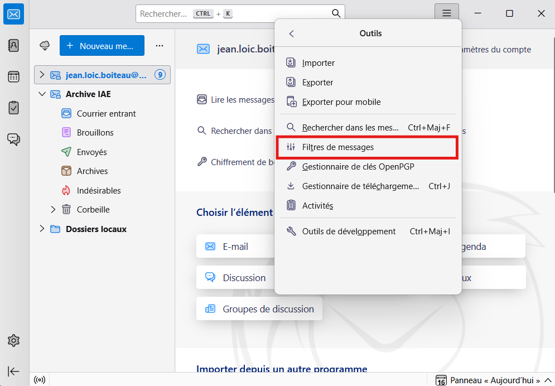This screenshot has width=555, height=386.
Task: Open folder pane options three-dot button
Action: [x=160, y=46]
